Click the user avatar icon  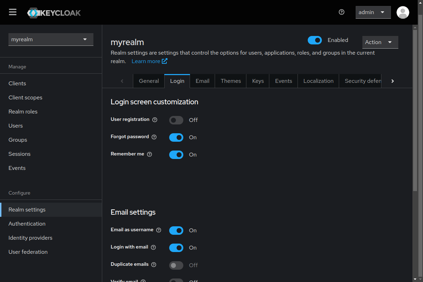[x=403, y=12]
